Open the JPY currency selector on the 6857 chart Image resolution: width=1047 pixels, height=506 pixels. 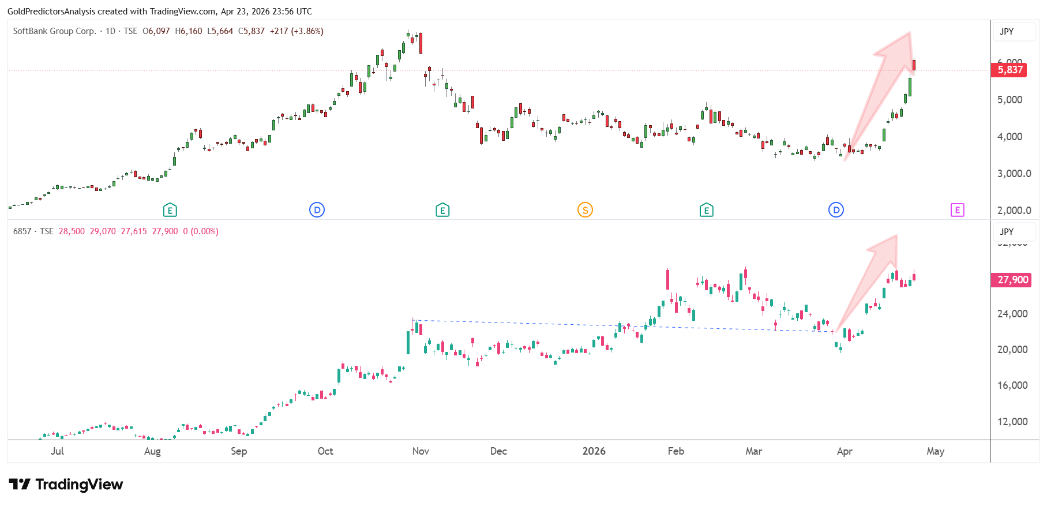(1014, 231)
